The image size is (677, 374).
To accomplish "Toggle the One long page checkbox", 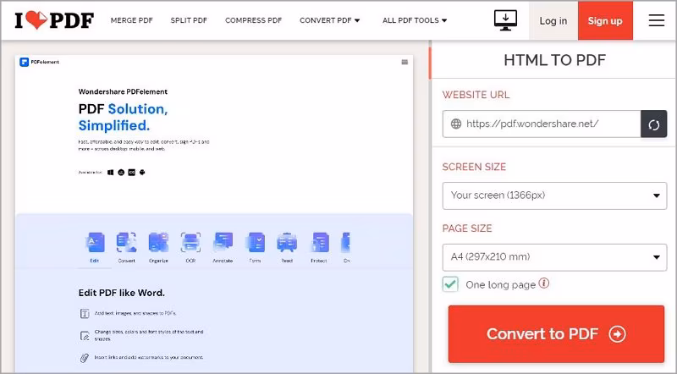I will [450, 284].
